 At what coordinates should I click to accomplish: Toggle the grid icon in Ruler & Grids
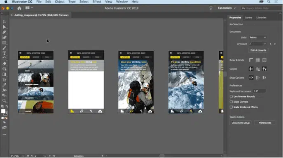tap(258, 60)
